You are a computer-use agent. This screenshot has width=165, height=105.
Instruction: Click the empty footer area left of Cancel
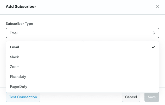point(81,97)
